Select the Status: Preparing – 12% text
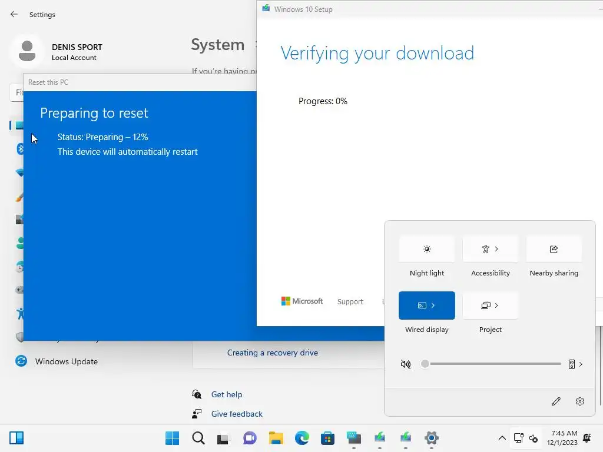The width and height of the screenshot is (603, 452). coord(102,137)
